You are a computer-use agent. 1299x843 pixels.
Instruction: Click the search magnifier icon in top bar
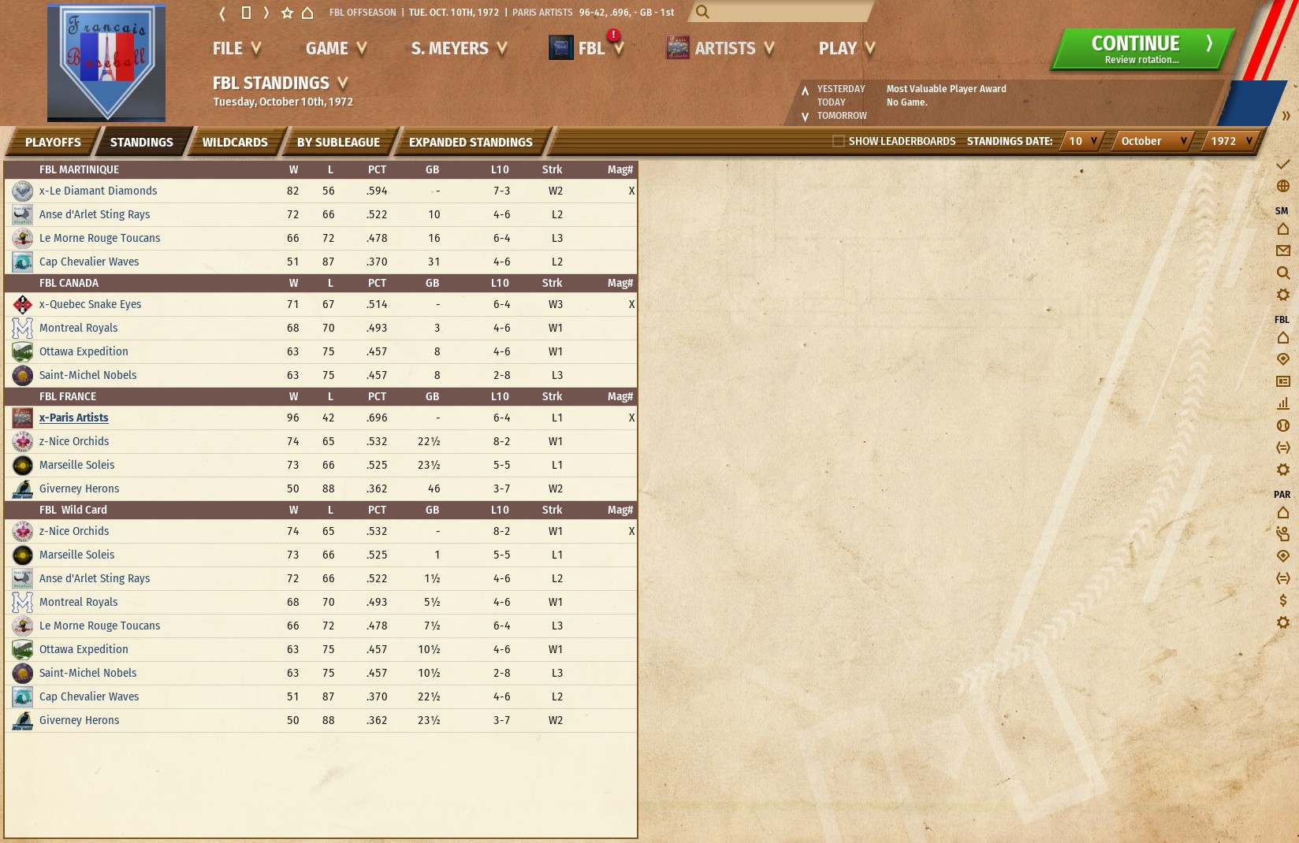pos(702,12)
